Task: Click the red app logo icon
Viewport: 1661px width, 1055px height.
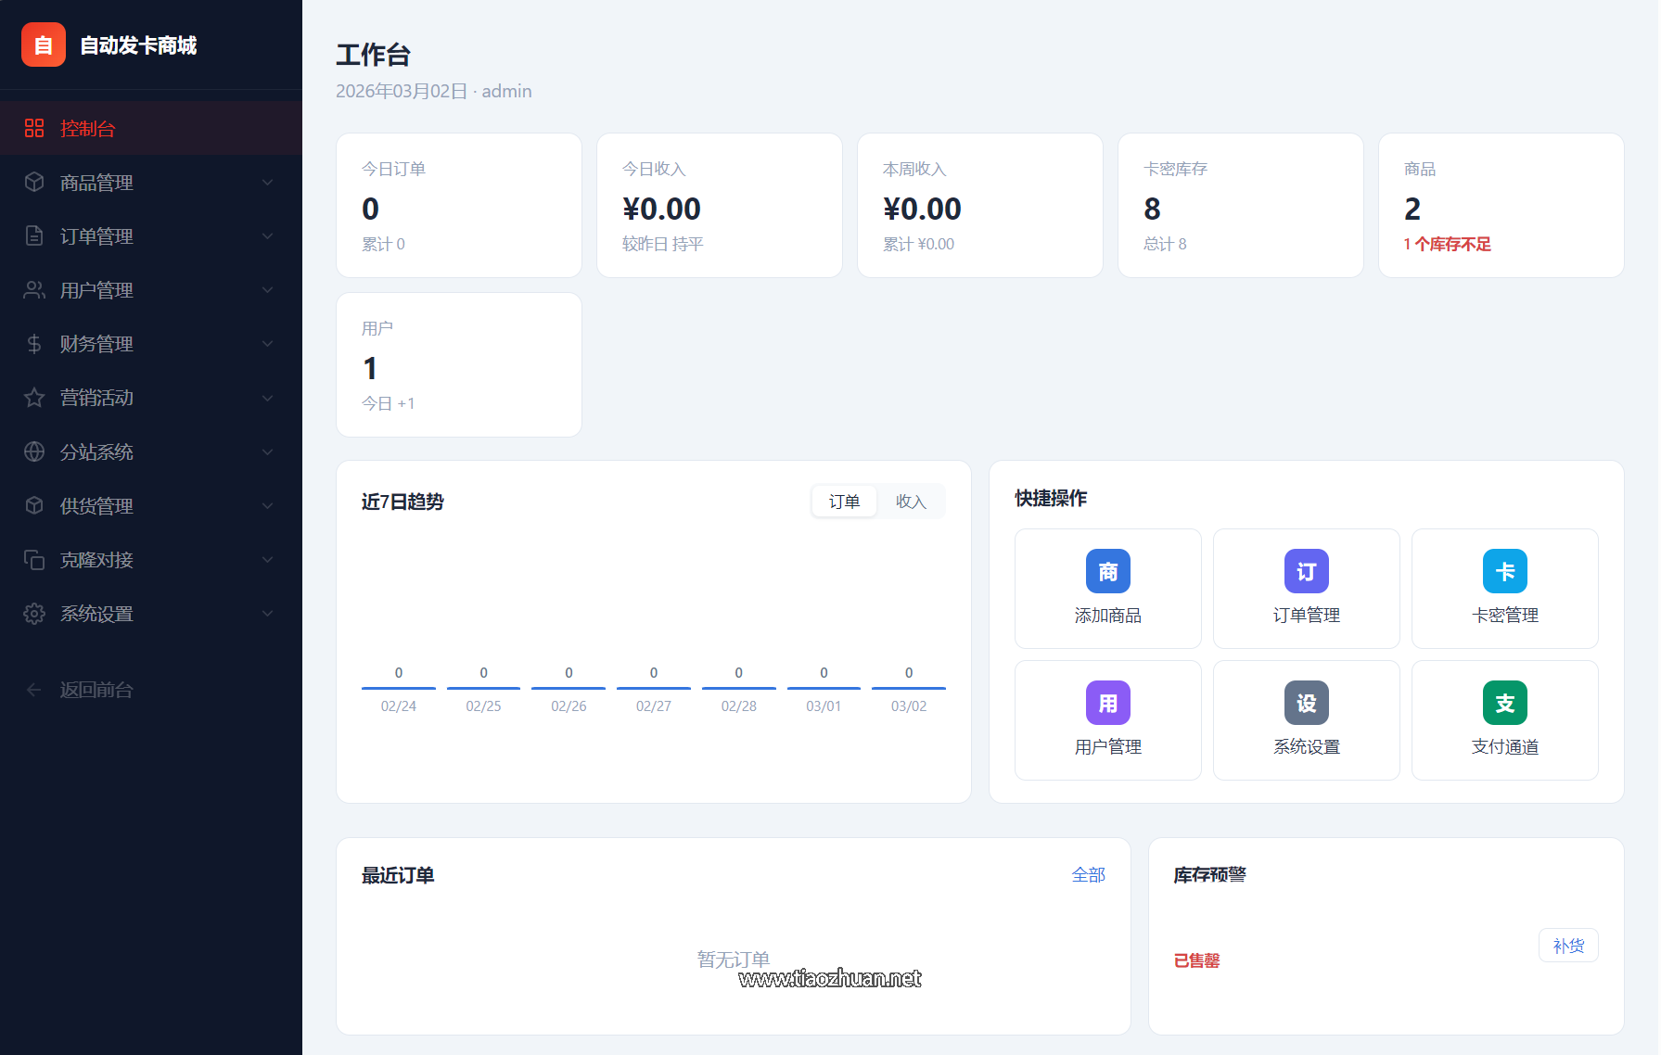Action: click(x=44, y=44)
